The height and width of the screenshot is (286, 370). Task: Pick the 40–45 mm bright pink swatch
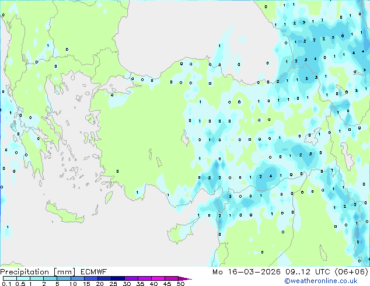click(158, 278)
